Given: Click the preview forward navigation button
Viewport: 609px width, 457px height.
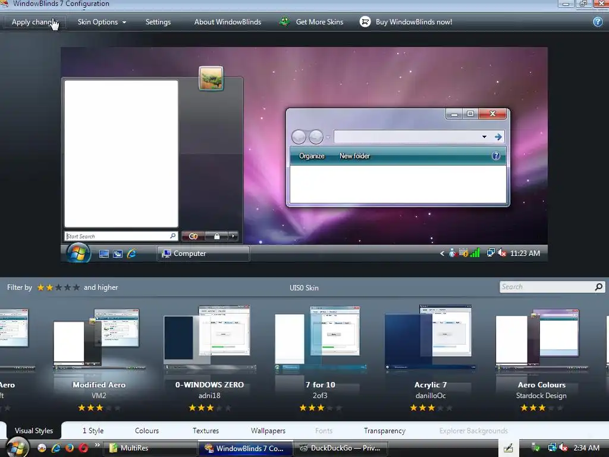Looking at the screenshot, I should click(316, 137).
